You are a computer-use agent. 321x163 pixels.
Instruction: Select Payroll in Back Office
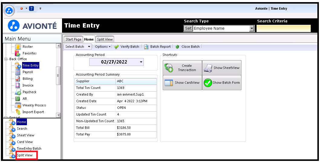pyautogui.click(x=28, y=72)
